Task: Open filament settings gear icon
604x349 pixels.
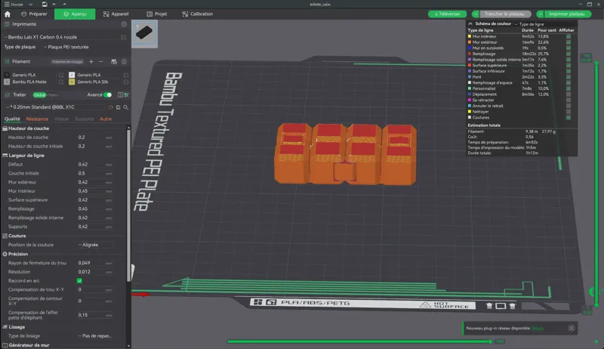Action: click(x=124, y=62)
